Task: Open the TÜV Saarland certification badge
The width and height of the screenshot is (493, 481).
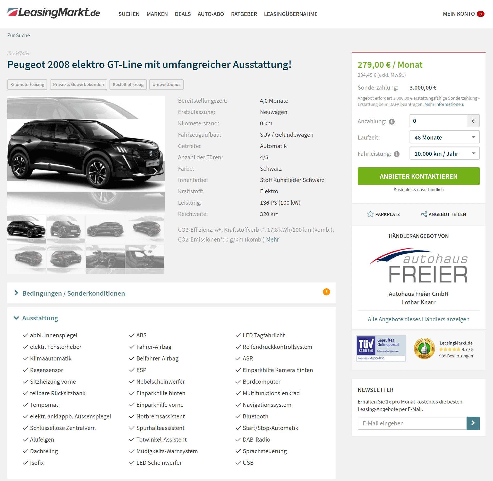Action: pos(381,349)
